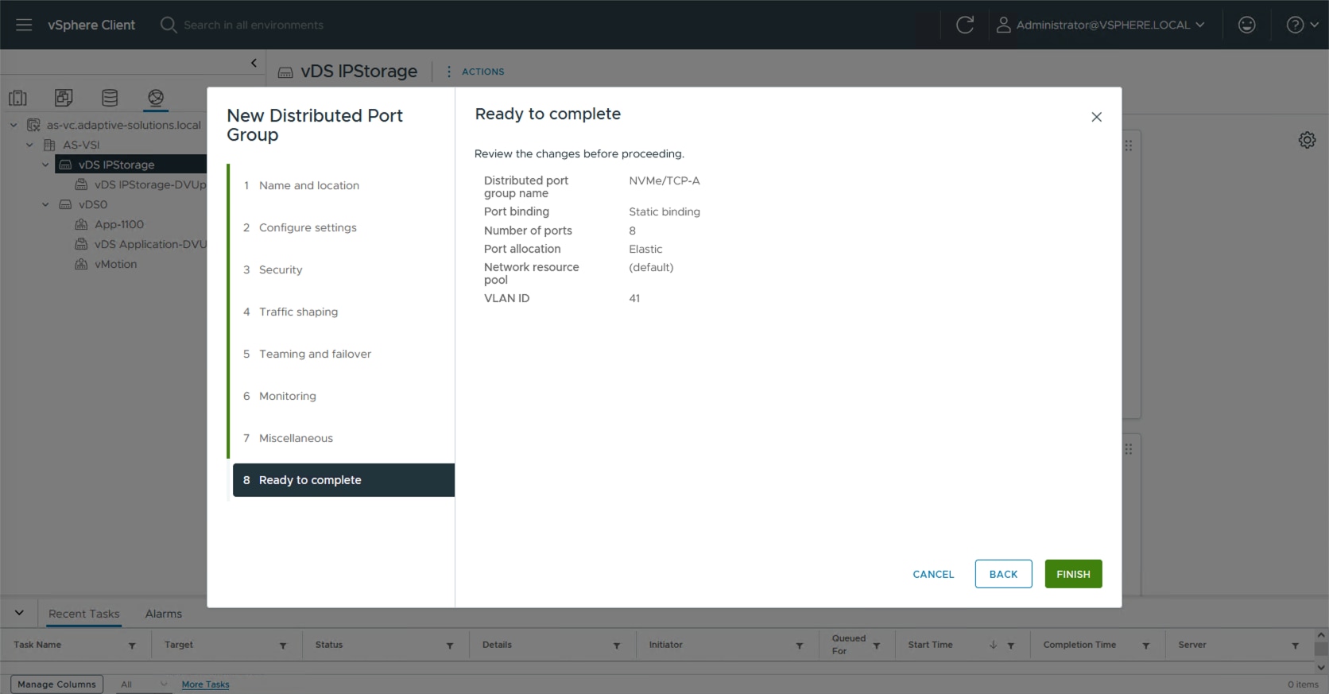Collapse the Recent Tasks bottom panel

pos(19,613)
